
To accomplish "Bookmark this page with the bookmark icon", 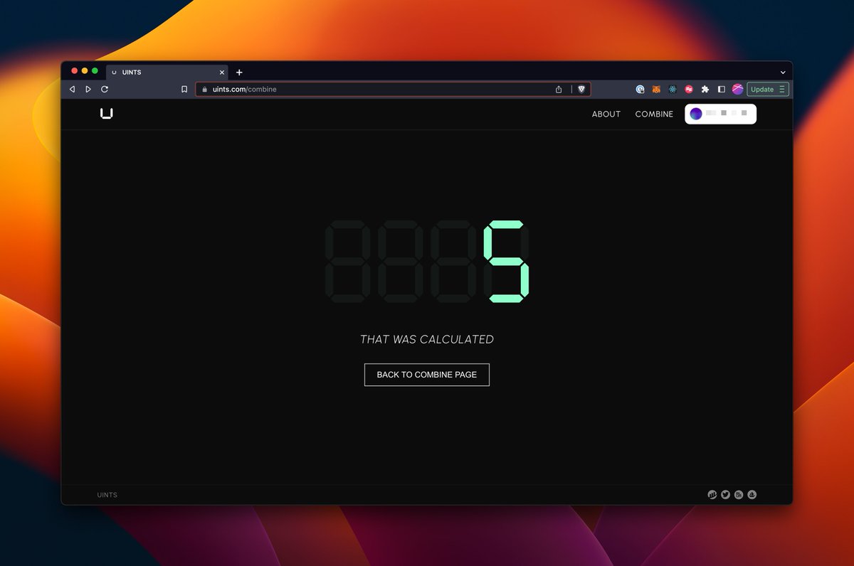I will click(184, 90).
